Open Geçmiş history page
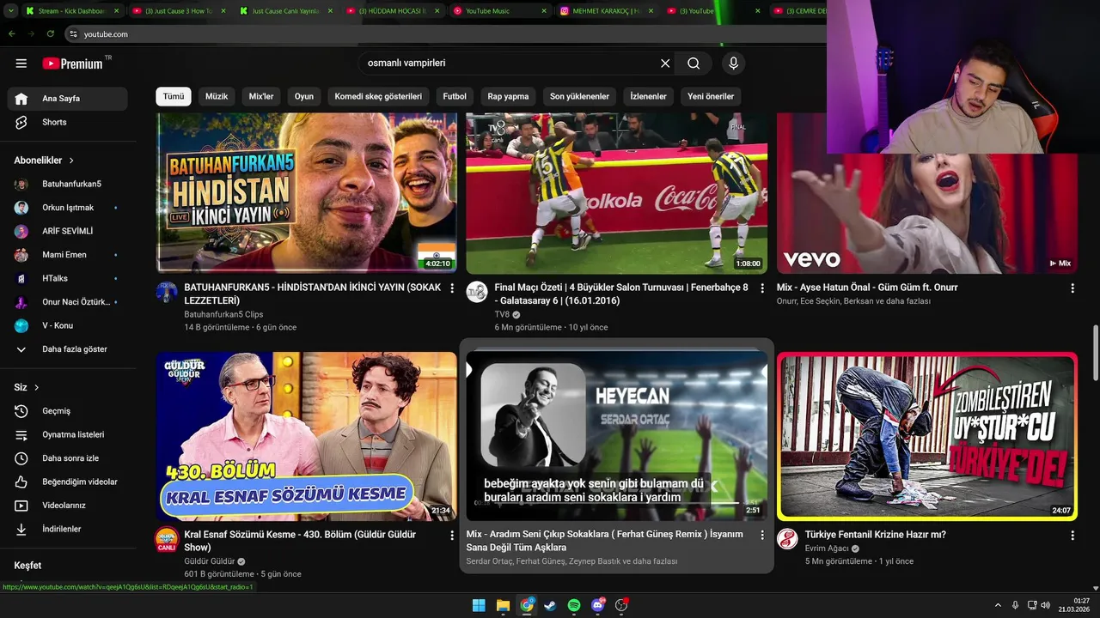The height and width of the screenshot is (618, 1100). click(x=67, y=411)
